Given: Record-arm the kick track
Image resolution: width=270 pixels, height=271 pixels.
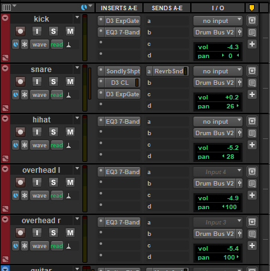Looking at the screenshot, I should [x=20, y=31].
